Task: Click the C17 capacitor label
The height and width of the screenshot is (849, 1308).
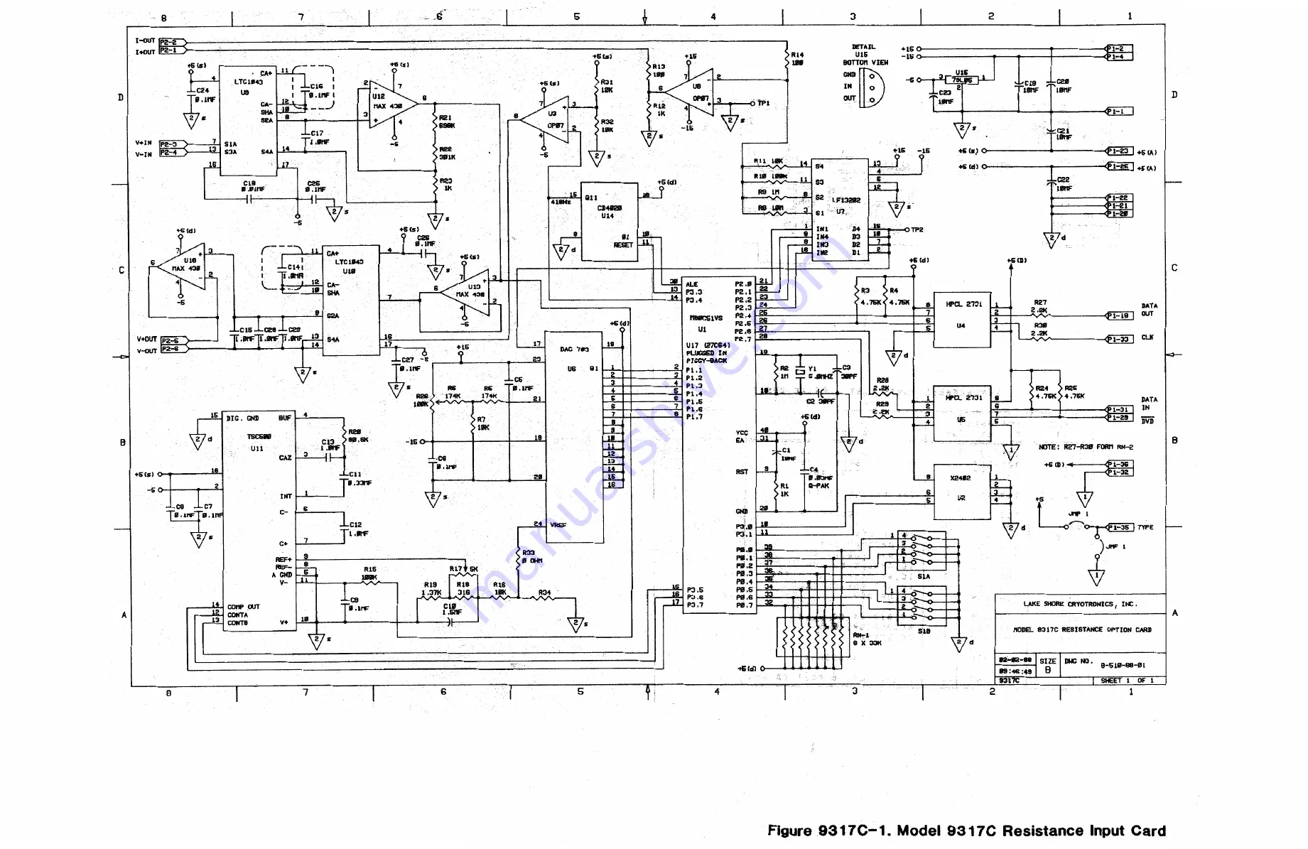Action: pyautogui.click(x=319, y=137)
